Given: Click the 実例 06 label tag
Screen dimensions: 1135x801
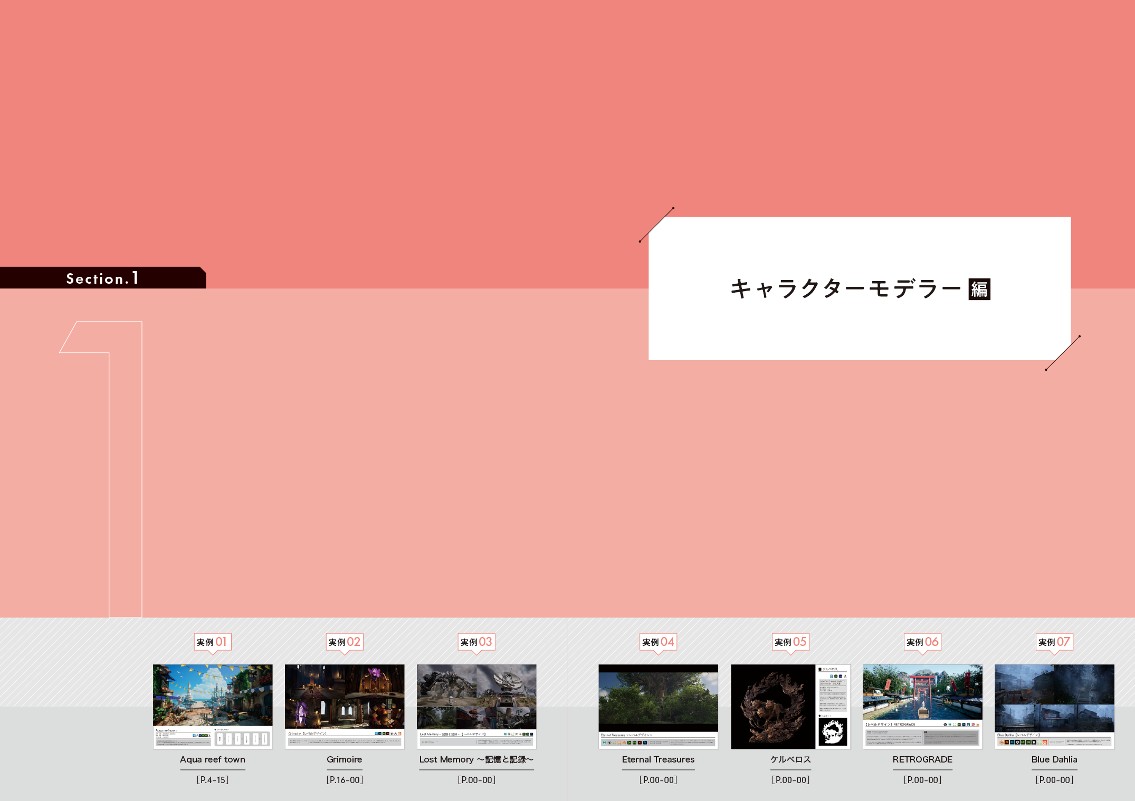Looking at the screenshot, I should click(x=922, y=642).
